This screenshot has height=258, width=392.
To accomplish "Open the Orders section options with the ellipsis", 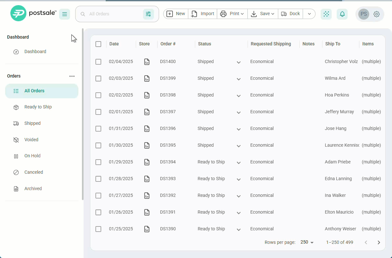I will pyautogui.click(x=72, y=76).
